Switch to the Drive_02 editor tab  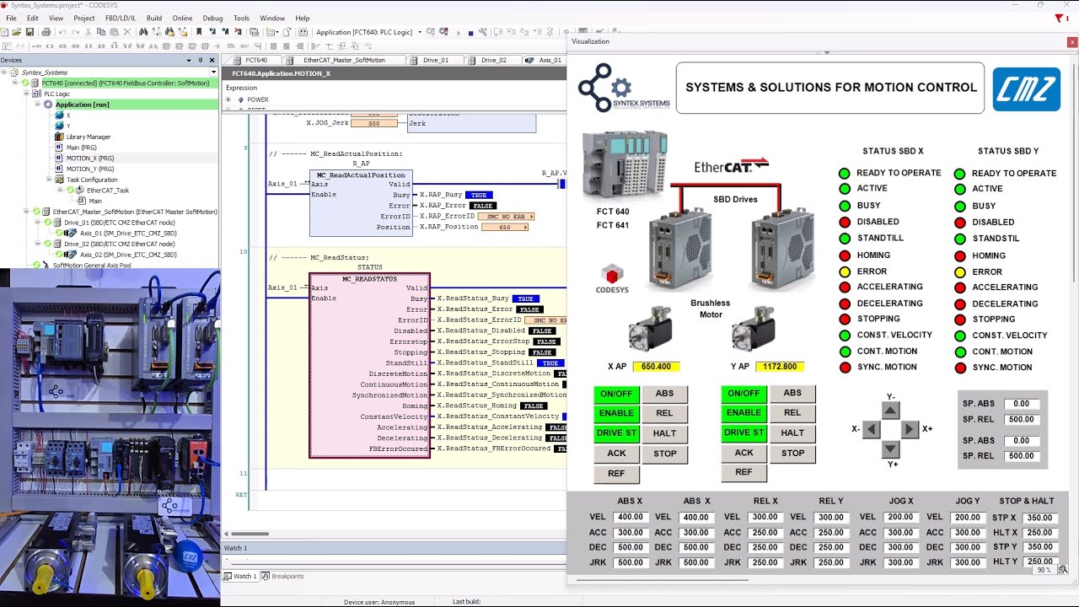492,60
